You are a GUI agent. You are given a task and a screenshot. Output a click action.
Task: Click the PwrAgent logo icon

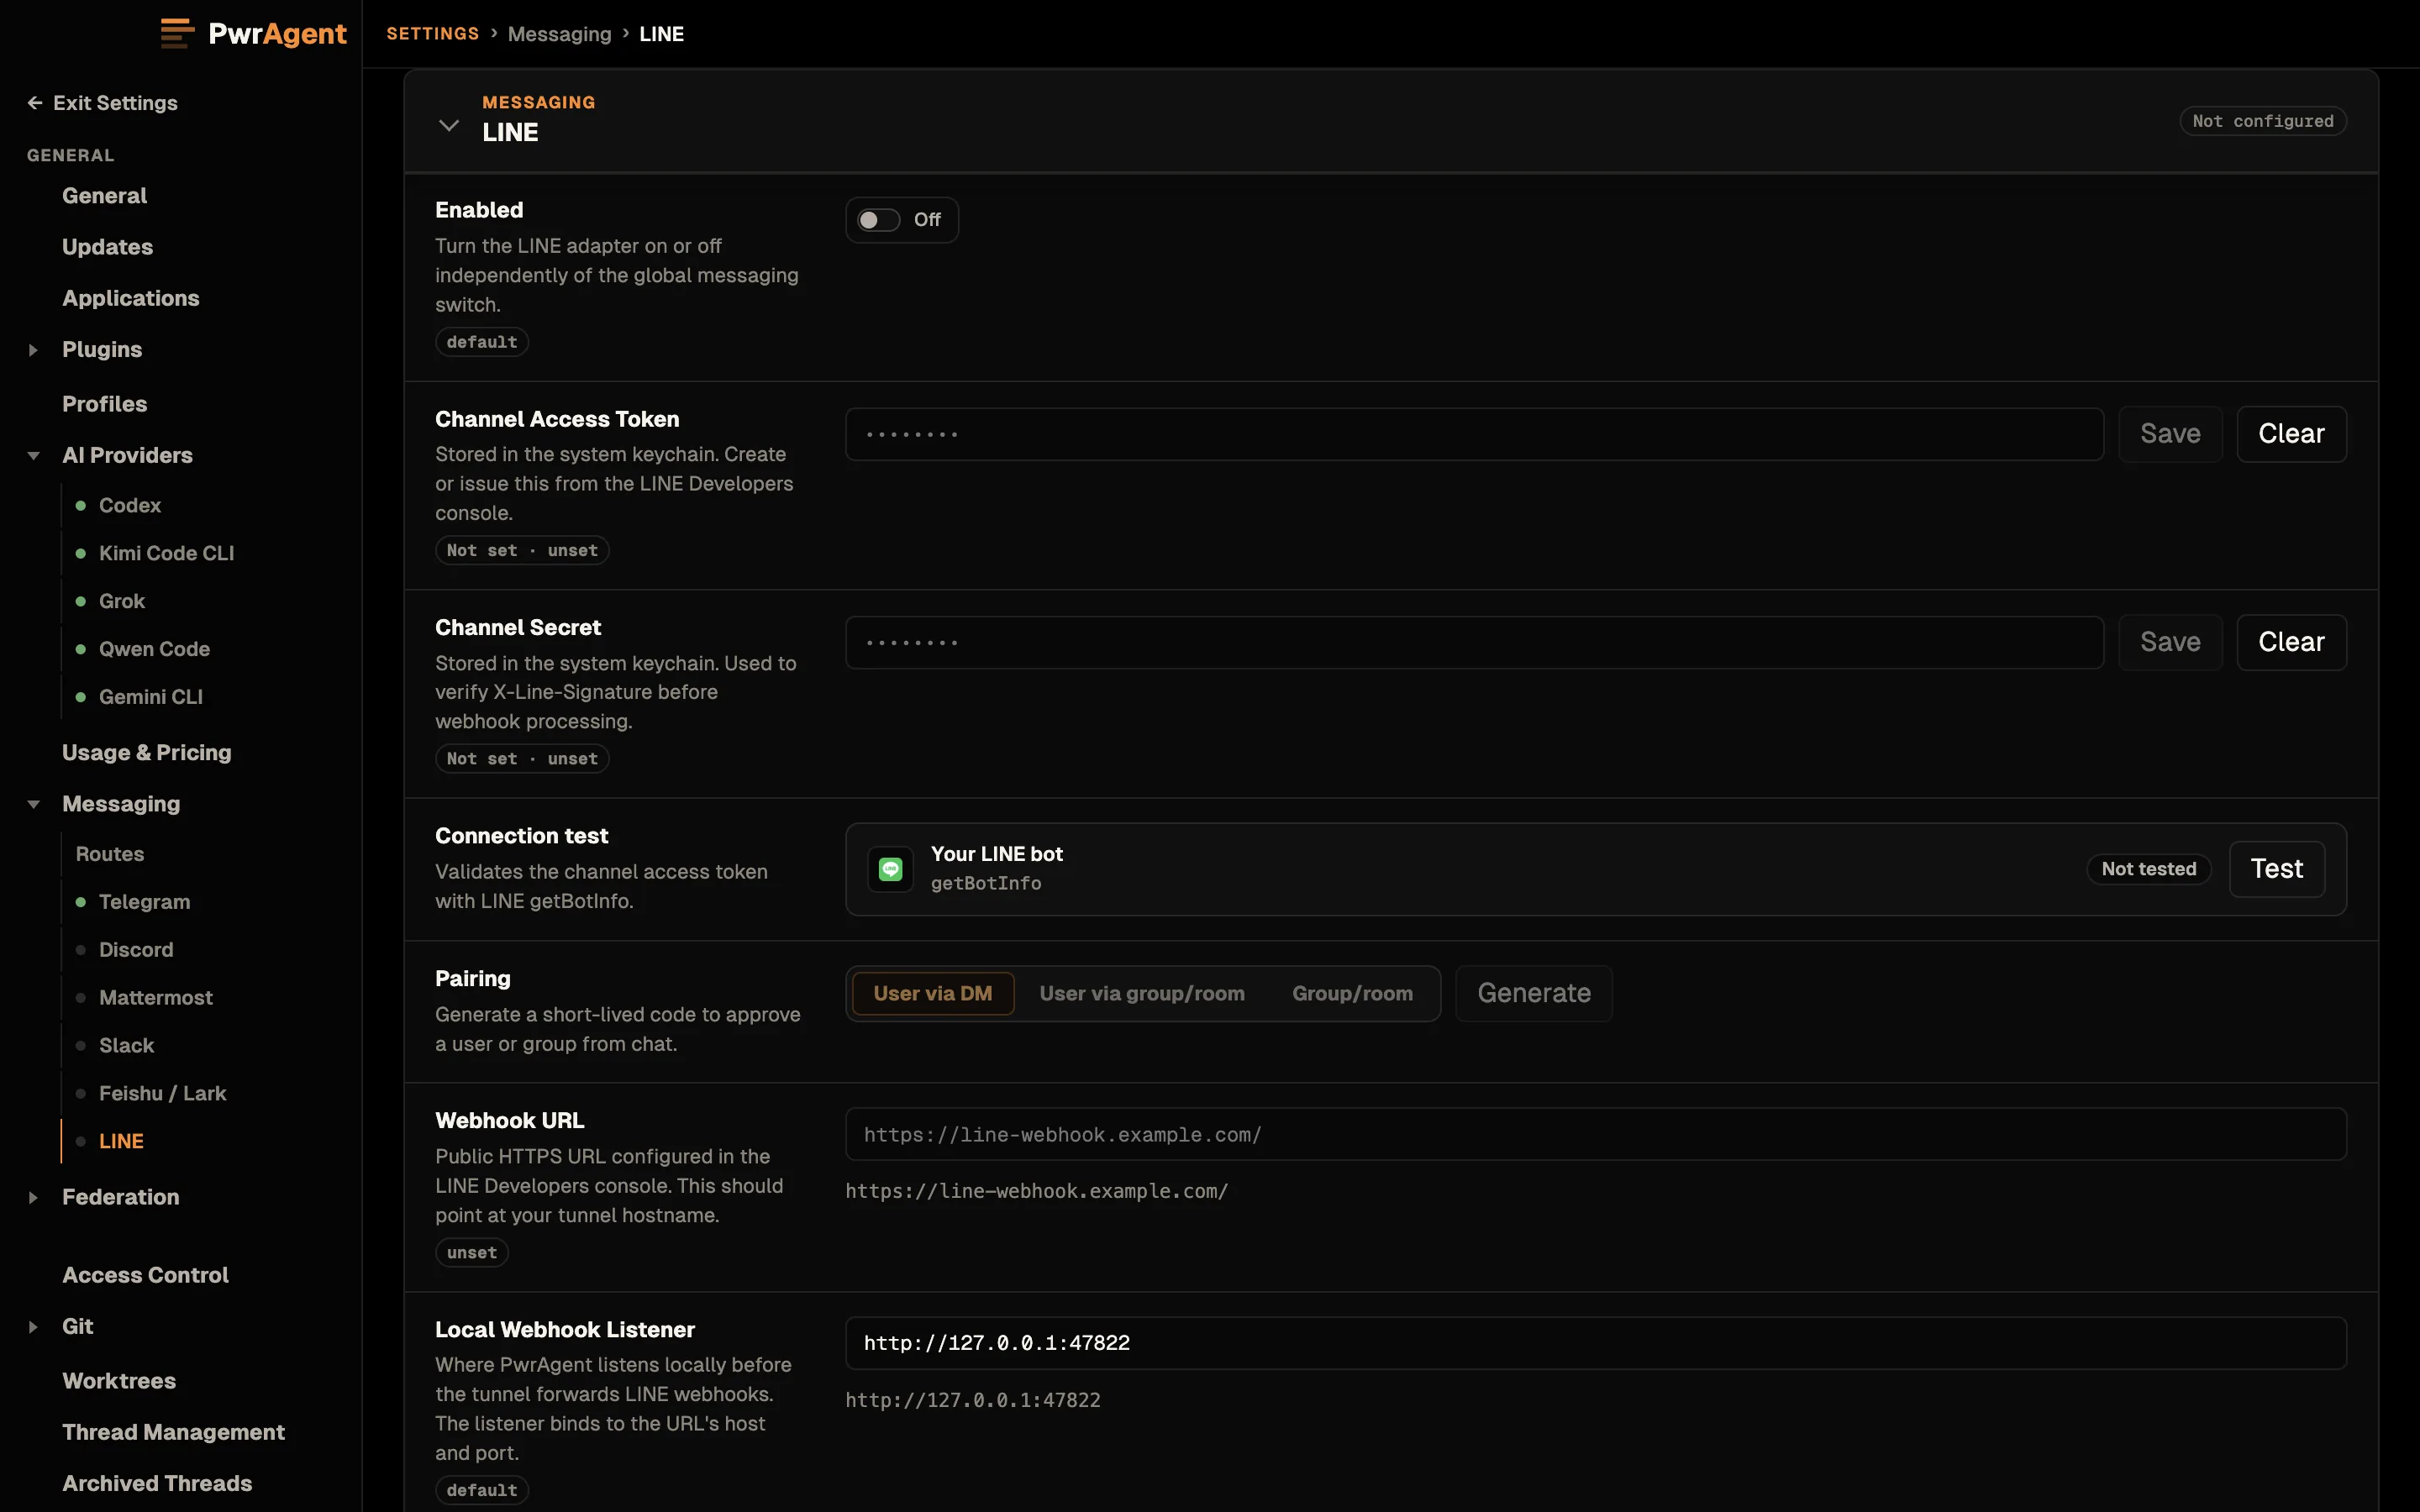tap(177, 33)
